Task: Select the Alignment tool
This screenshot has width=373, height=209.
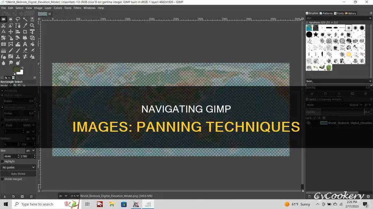Action: (x=18, y=31)
